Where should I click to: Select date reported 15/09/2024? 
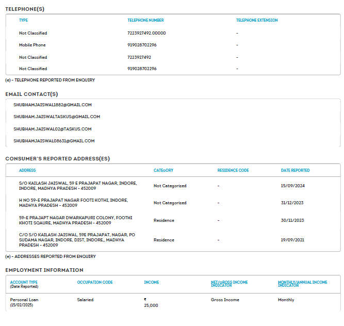point(292,186)
